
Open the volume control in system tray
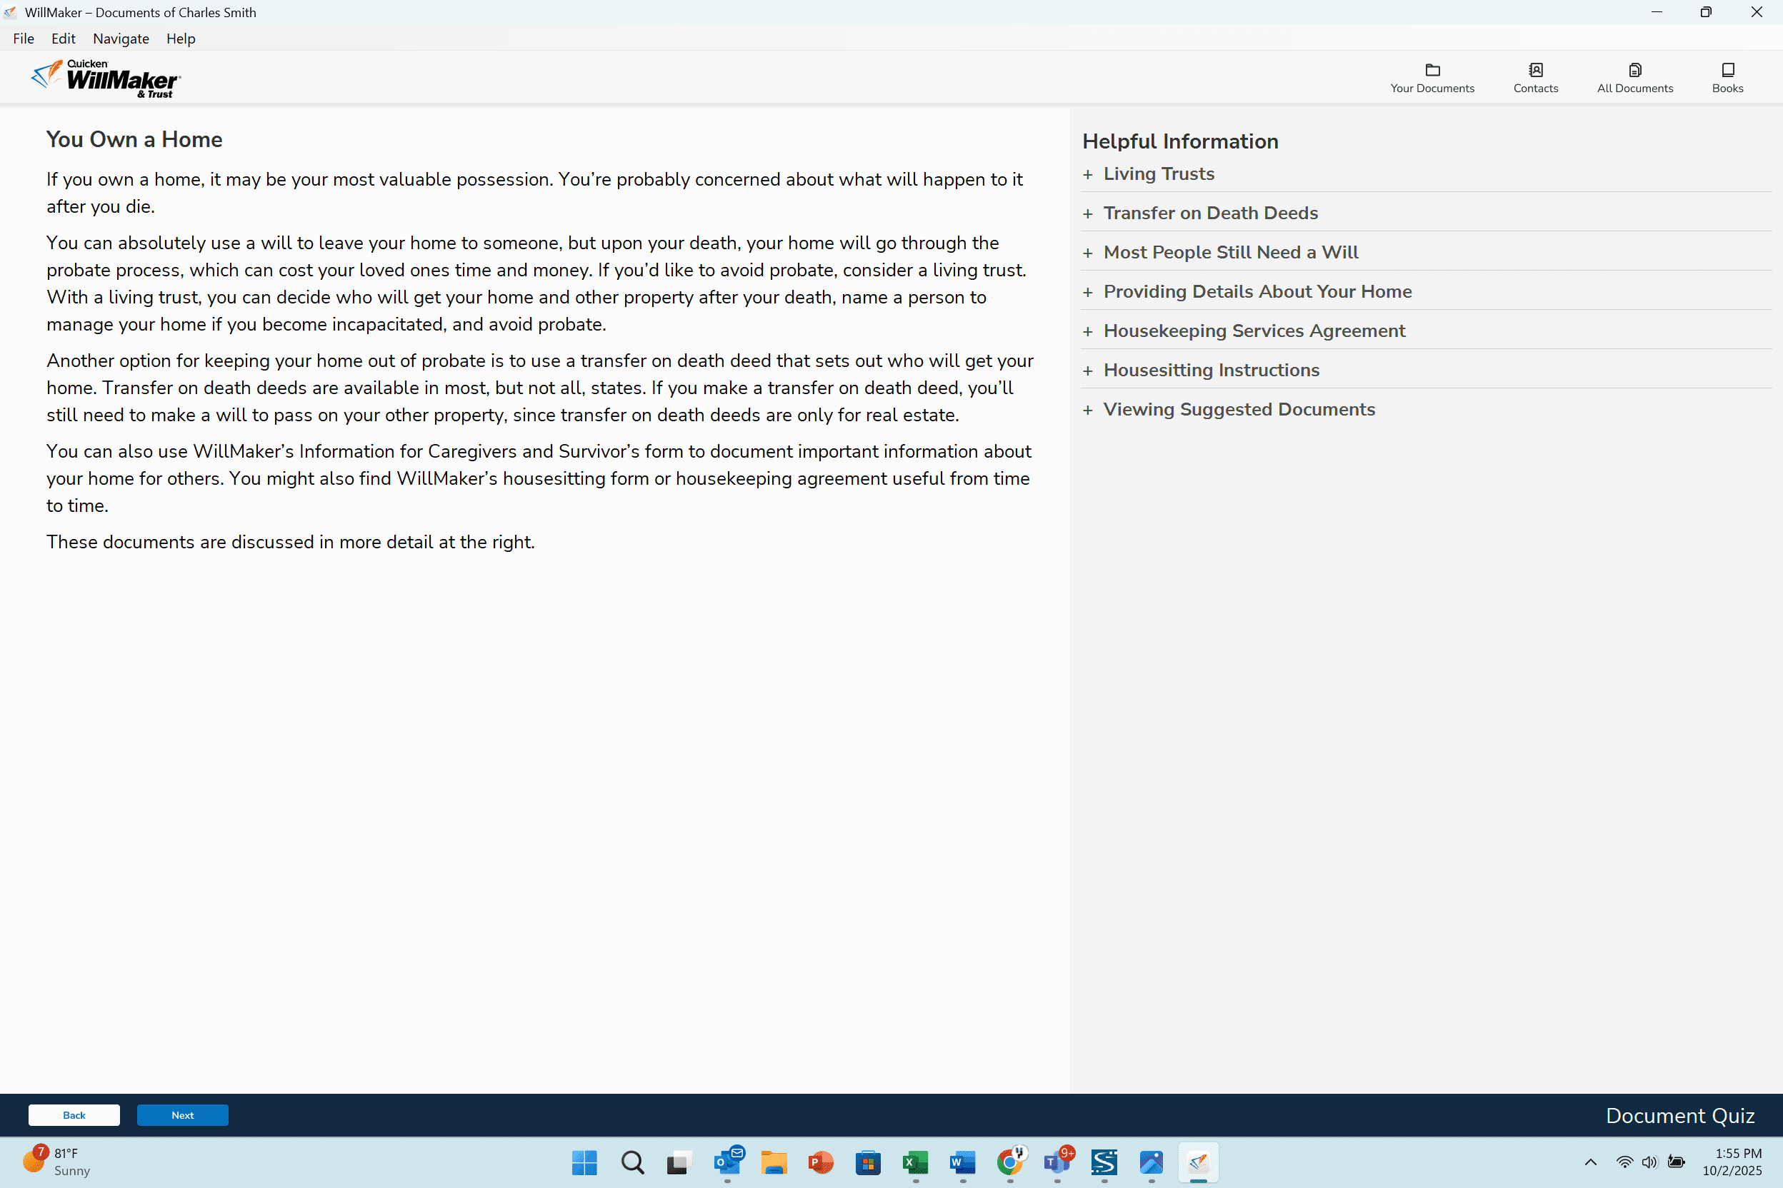1649,1162
